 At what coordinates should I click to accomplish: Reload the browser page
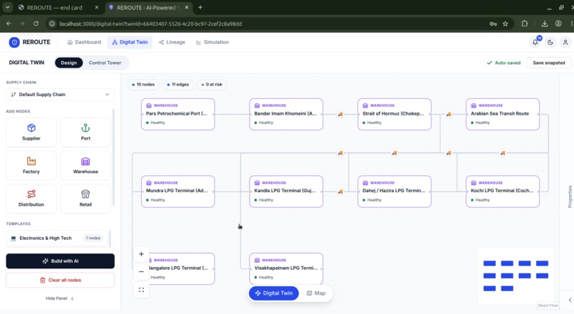click(x=36, y=23)
